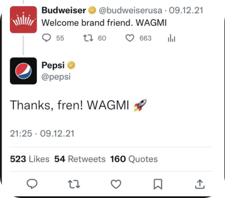Click Budweiser tweet's 09.12.21 date
Viewport: 225px width, 198px height.
tap(186, 10)
